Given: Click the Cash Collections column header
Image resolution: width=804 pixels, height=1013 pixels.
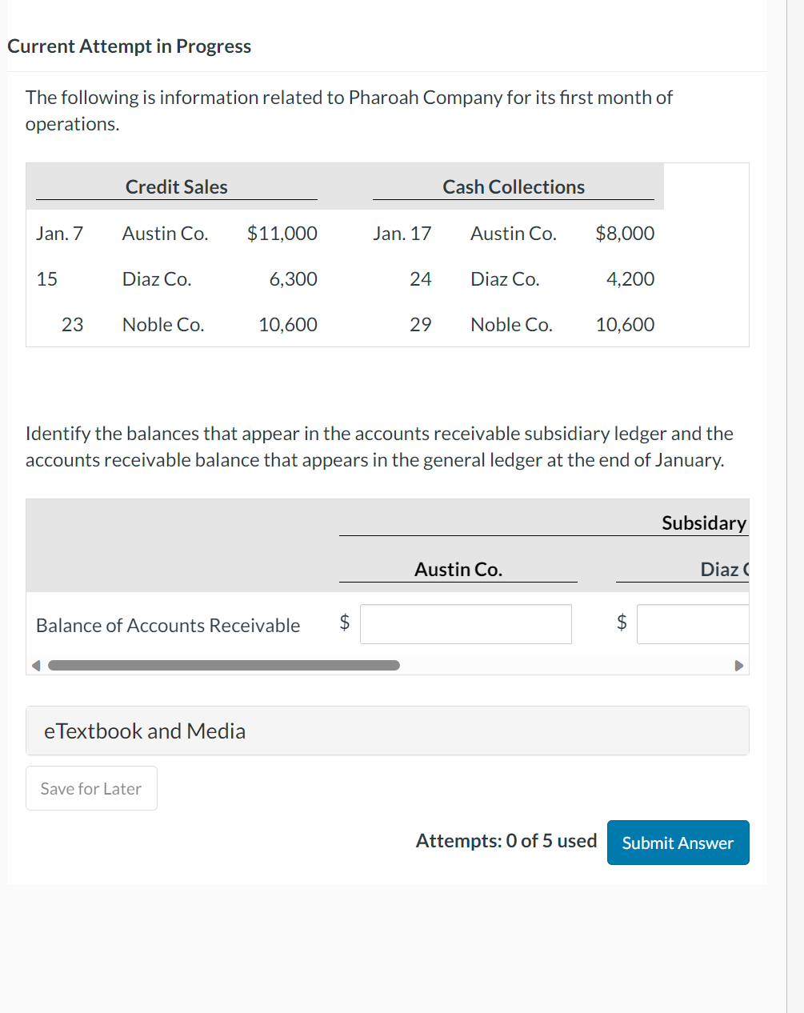Looking at the screenshot, I should (514, 186).
